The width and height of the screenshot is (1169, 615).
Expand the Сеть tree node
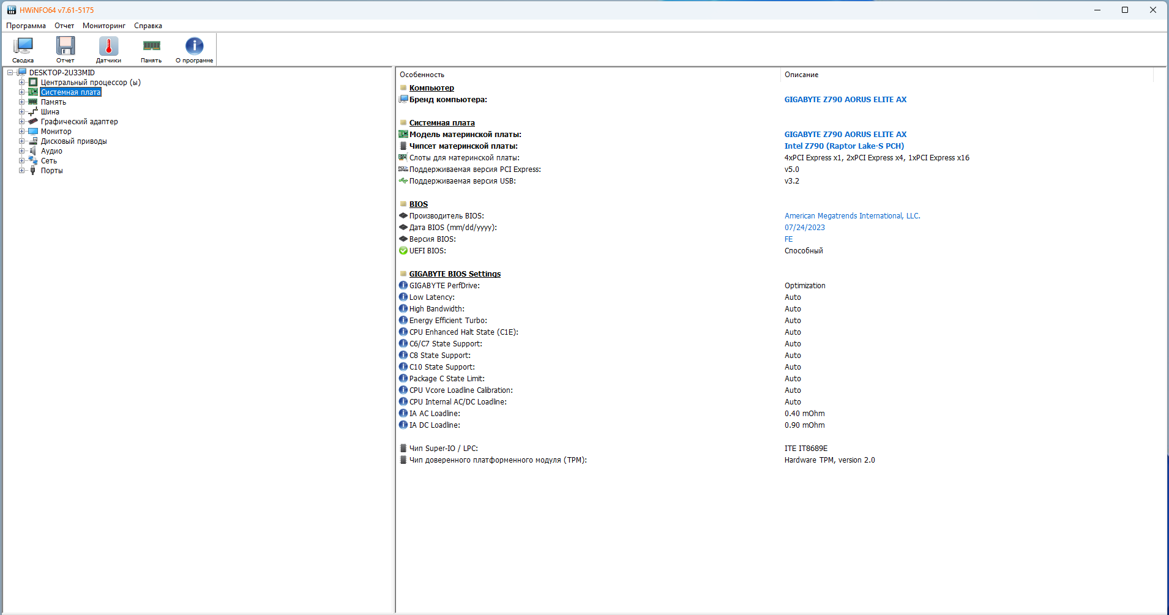22,160
